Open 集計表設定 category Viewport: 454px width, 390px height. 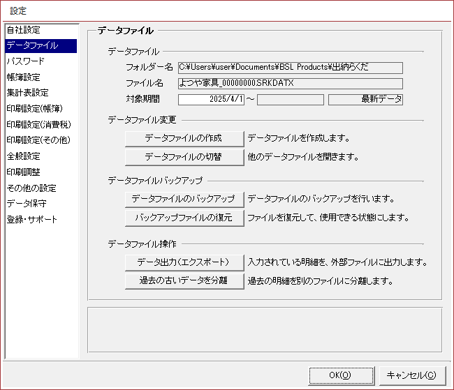point(27,93)
